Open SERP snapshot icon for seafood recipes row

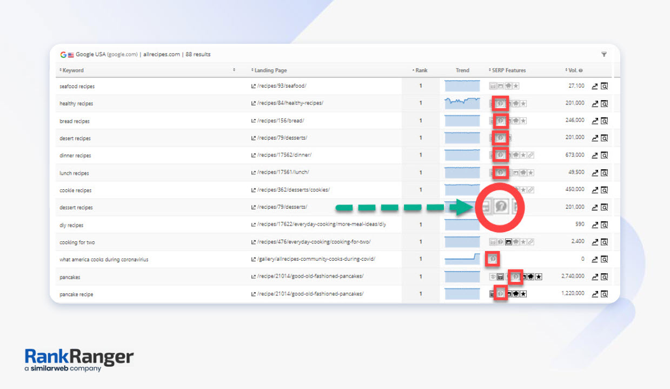(x=604, y=86)
